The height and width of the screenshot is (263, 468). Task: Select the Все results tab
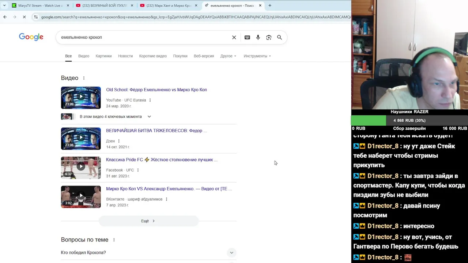coord(68,56)
